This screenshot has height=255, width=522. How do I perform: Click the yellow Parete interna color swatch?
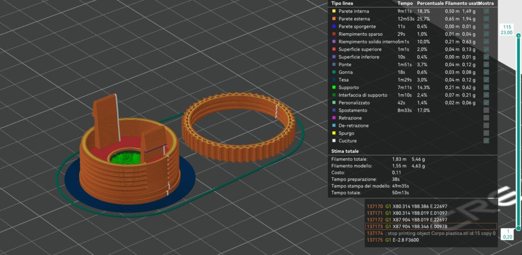pyautogui.click(x=334, y=11)
